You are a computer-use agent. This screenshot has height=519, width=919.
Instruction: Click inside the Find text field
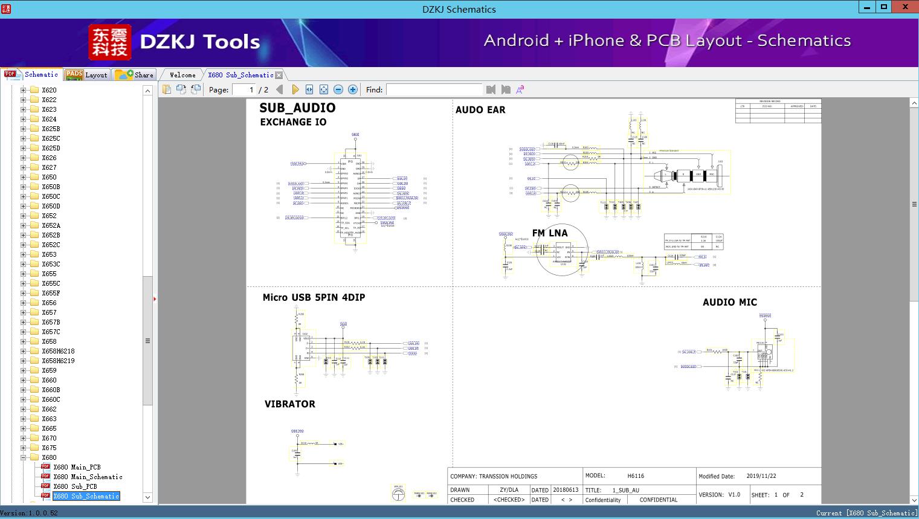click(434, 89)
